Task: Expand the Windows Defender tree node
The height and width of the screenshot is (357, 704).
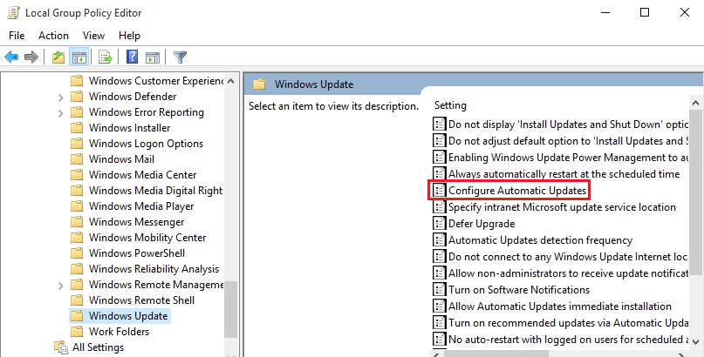Action: tap(60, 97)
